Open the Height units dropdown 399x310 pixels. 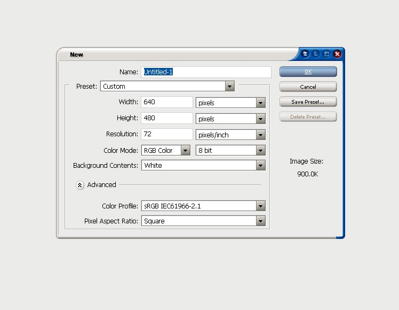[x=230, y=119]
